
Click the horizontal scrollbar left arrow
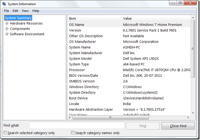(70, 117)
